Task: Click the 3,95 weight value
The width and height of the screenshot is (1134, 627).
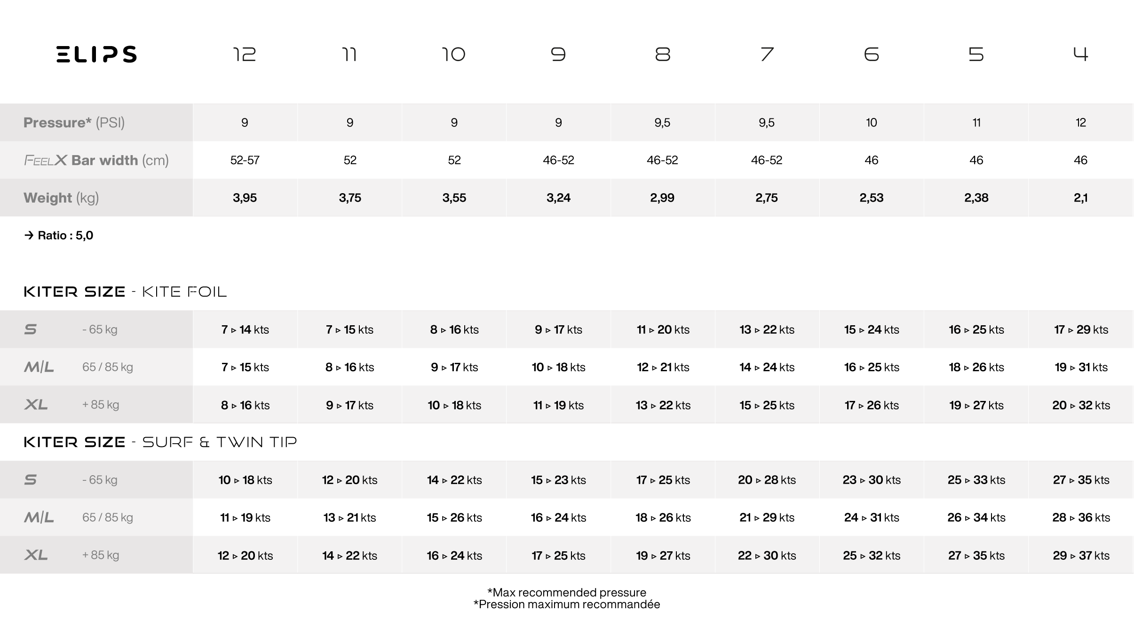Action: [x=245, y=198]
